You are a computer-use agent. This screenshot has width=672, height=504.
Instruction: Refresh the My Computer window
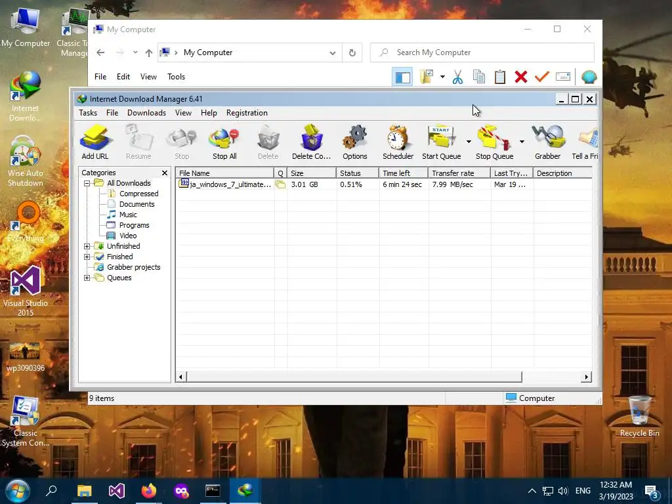(352, 52)
